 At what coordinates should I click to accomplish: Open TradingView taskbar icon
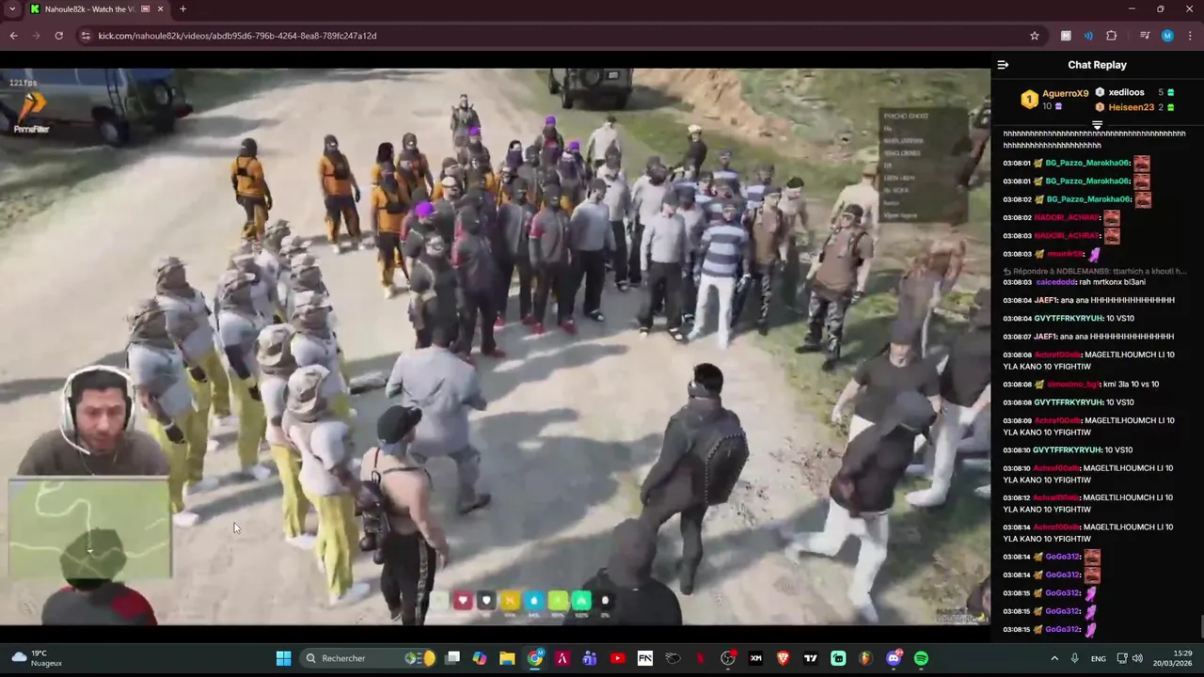click(810, 658)
